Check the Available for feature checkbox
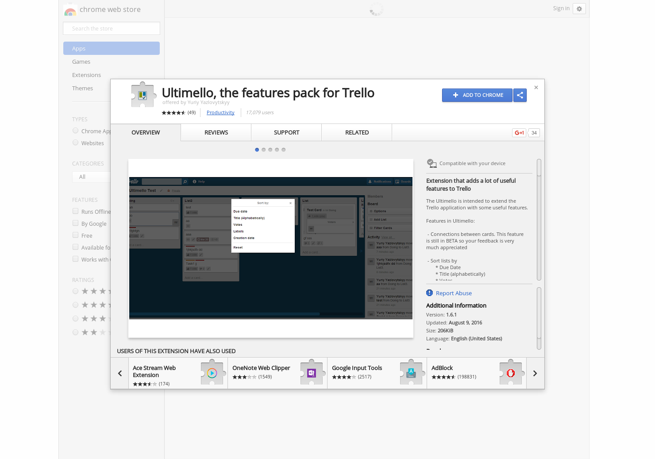This screenshot has height=459, width=655. [x=76, y=247]
